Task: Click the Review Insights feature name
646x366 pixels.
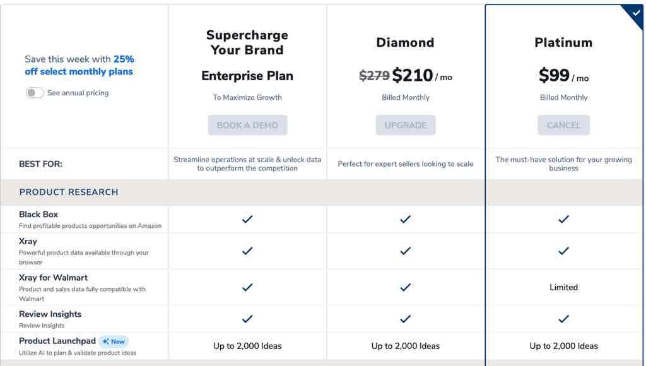Action: click(50, 314)
